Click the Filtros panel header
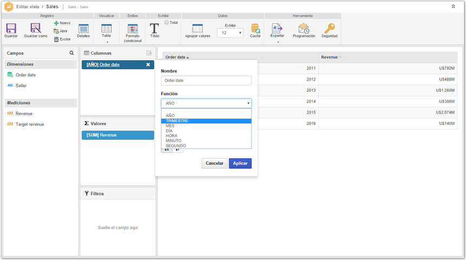The image size is (466, 260). click(118, 193)
